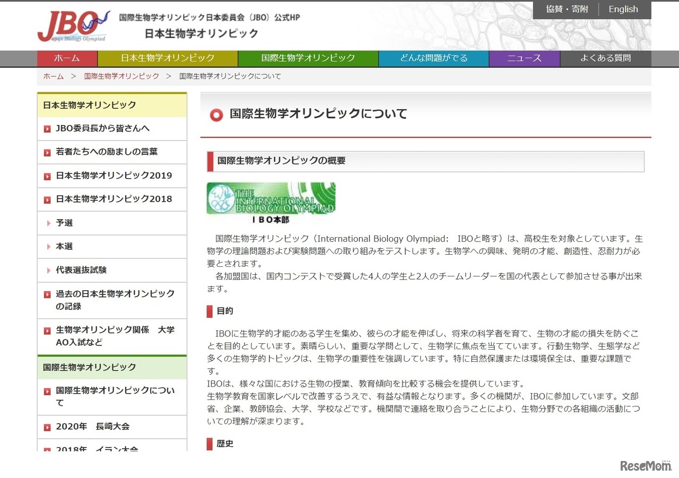
Task: Click the red circle icon beside the page title
Action: 215,115
